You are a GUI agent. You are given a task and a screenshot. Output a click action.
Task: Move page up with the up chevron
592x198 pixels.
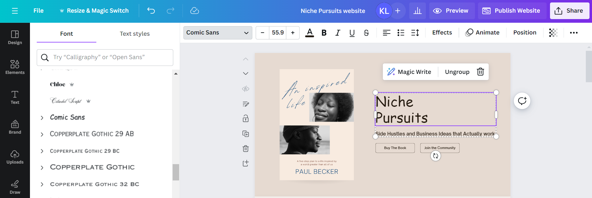(246, 59)
